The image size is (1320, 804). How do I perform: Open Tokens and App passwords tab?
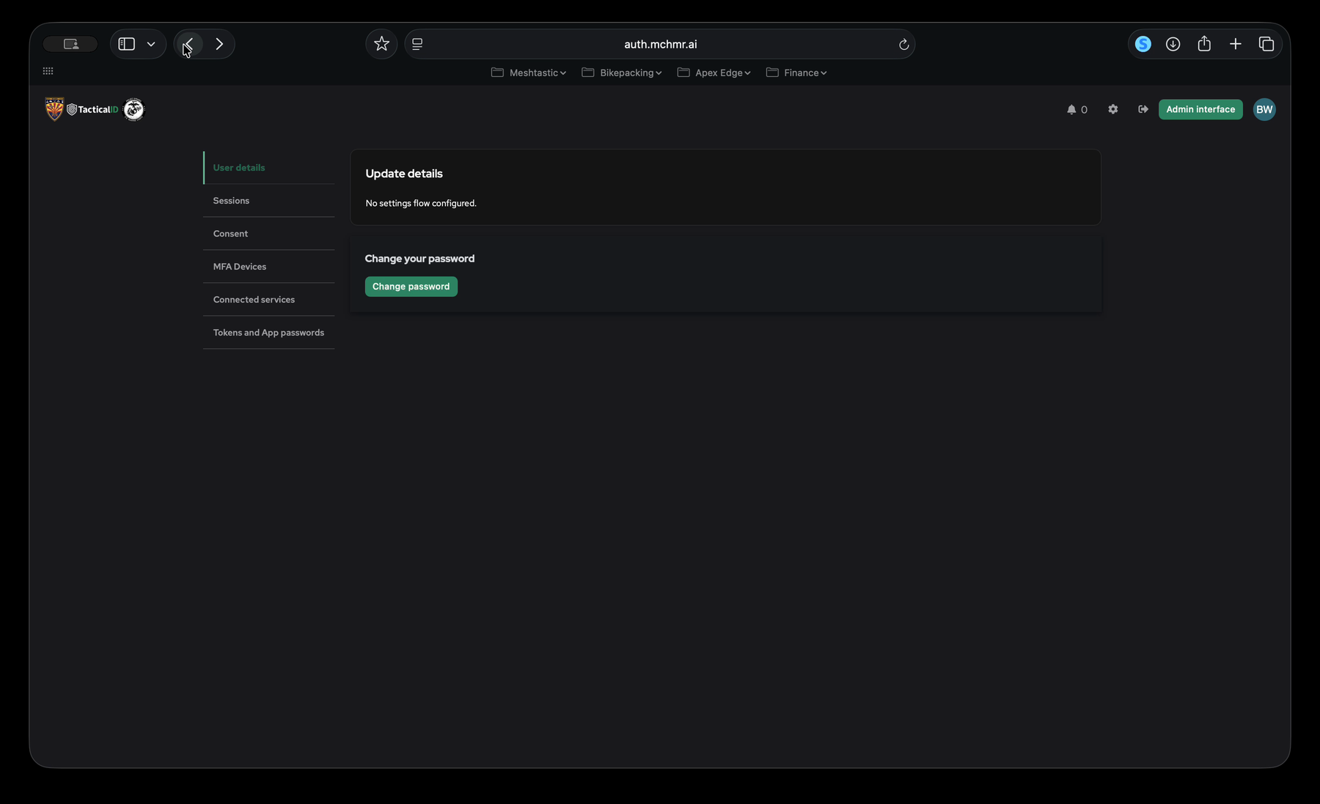pos(268,333)
